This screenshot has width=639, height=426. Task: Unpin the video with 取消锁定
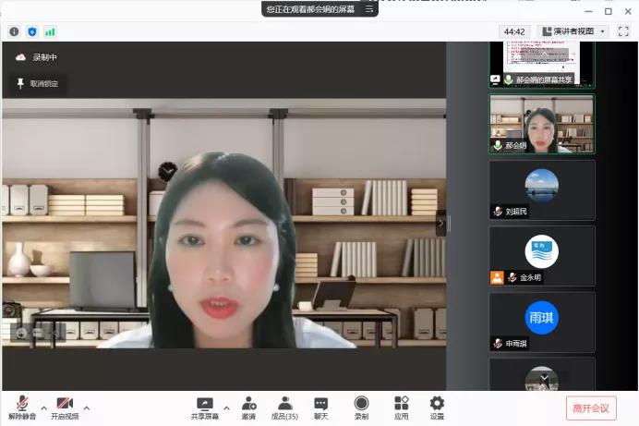pos(37,83)
